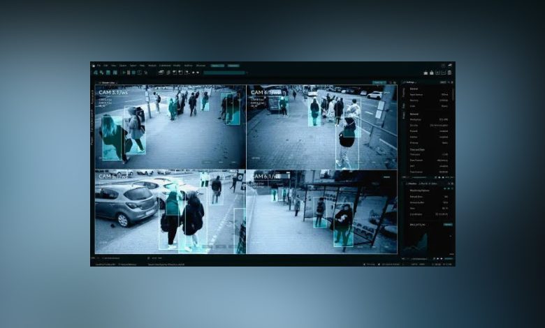This screenshot has height=328, width=545.
Task: Click the envelope icon in the top-right toolbar
Action: [444, 73]
